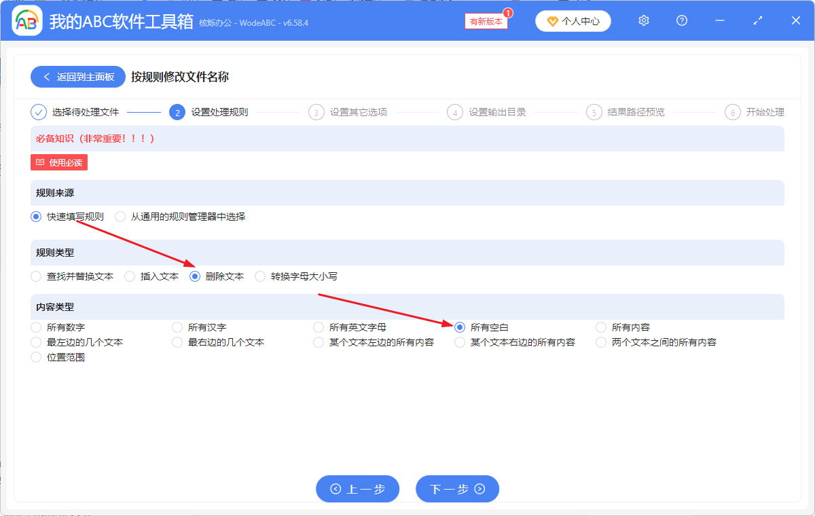Click the step 1 checkmark circle

point(39,111)
